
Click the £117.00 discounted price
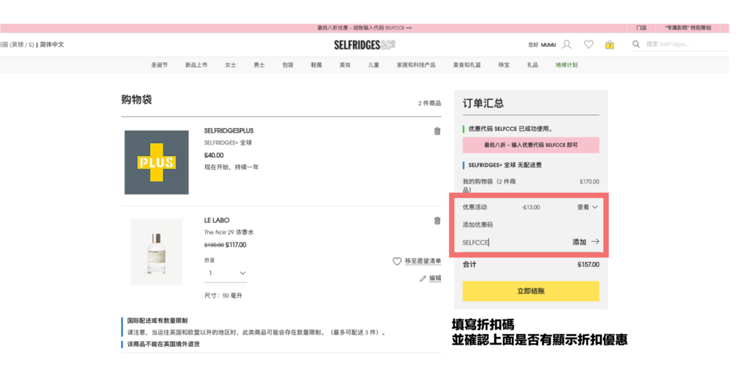pyautogui.click(x=236, y=245)
